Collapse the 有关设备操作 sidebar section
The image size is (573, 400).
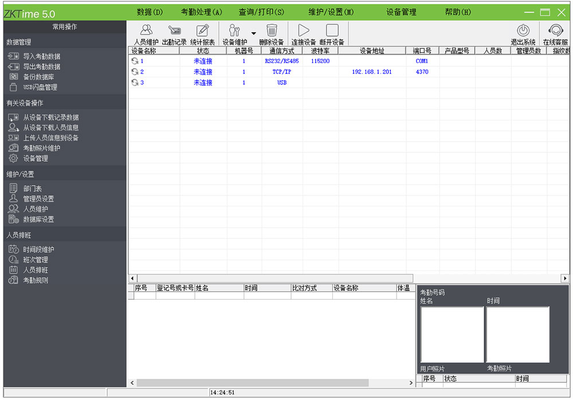coord(65,103)
